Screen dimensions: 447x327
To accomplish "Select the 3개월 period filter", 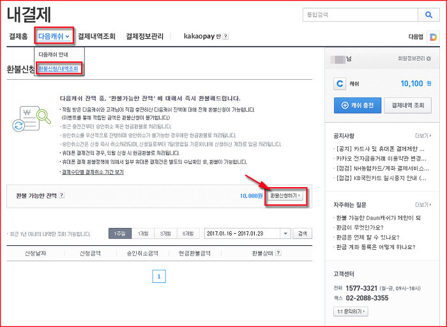I will point(165,234).
